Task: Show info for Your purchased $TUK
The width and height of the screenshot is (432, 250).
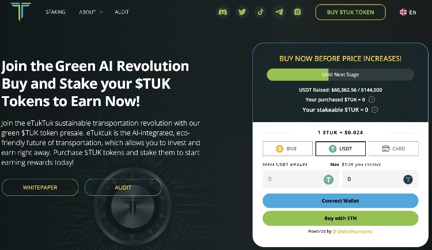Action: click(372, 100)
